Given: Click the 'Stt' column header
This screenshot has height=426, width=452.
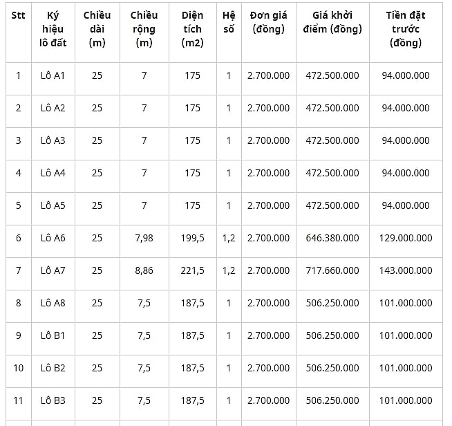Looking at the screenshot, I should coord(19,33).
